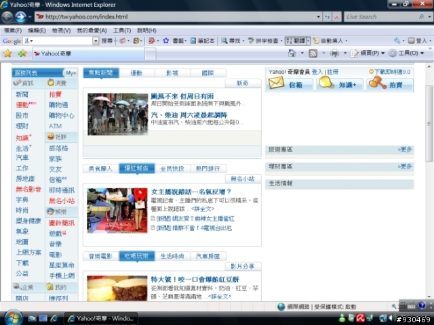Click the Live Search magnifier icon

coord(421,16)
